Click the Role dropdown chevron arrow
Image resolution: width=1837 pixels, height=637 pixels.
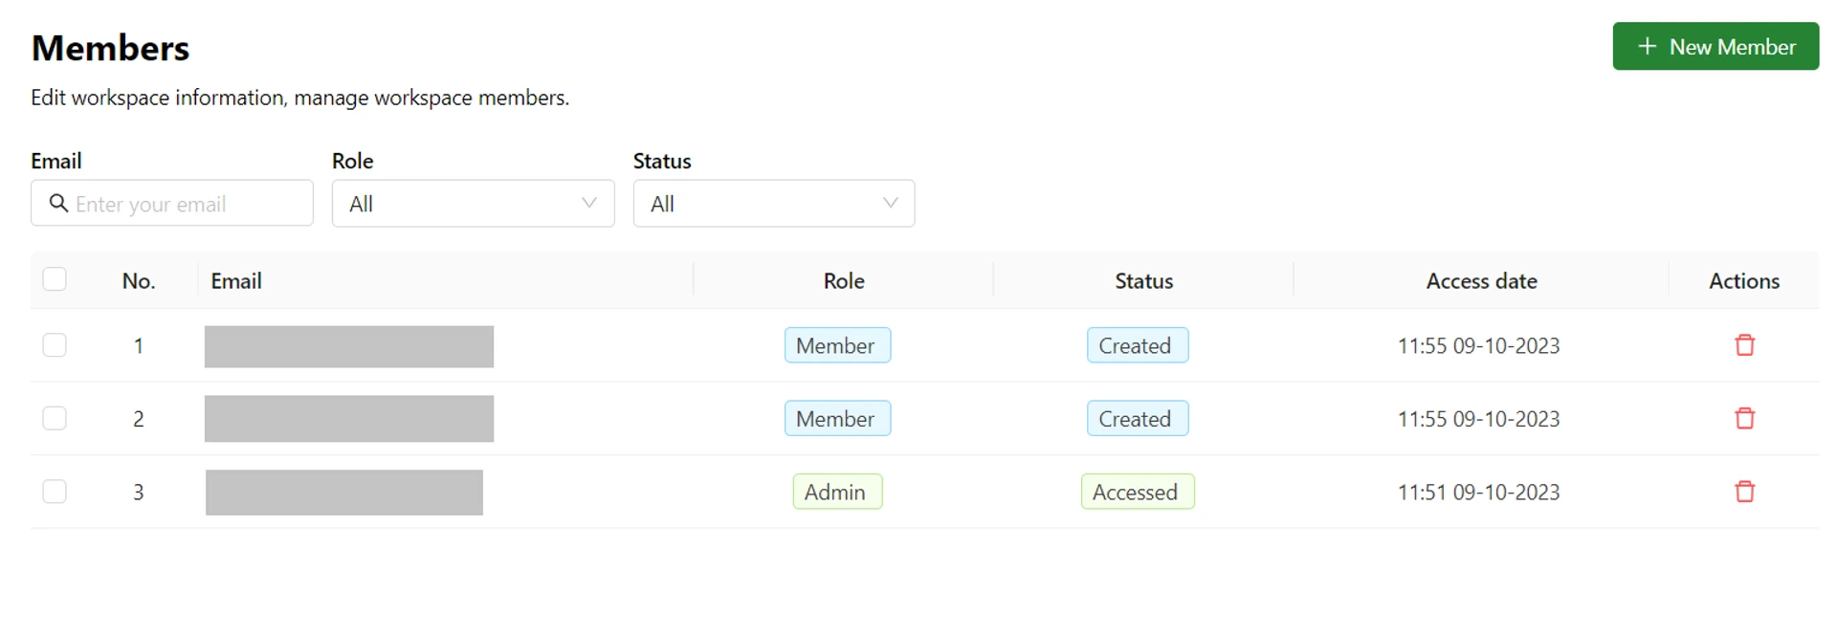point(589,203)
